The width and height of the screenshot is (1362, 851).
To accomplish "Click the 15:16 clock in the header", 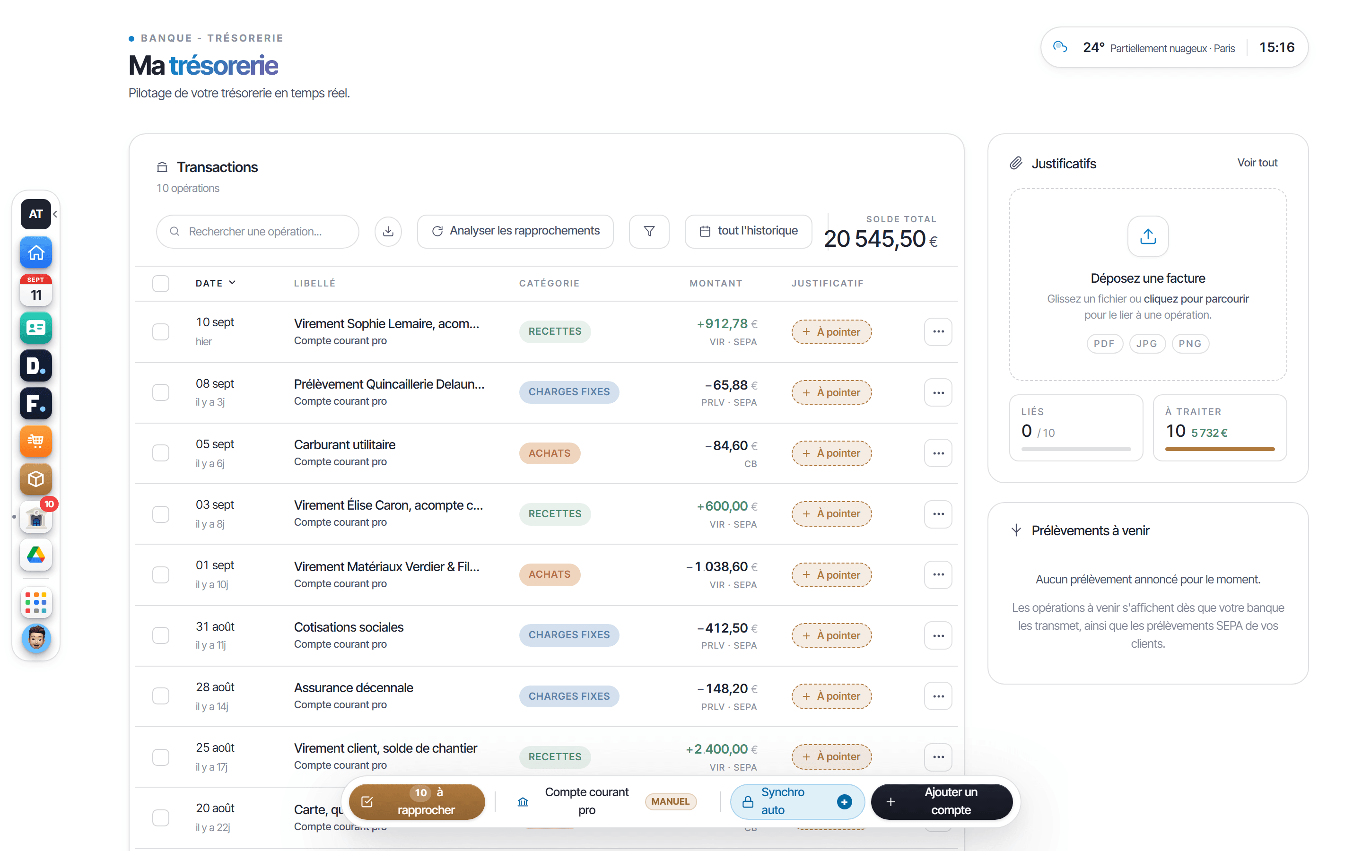I will coord(1276,47).
